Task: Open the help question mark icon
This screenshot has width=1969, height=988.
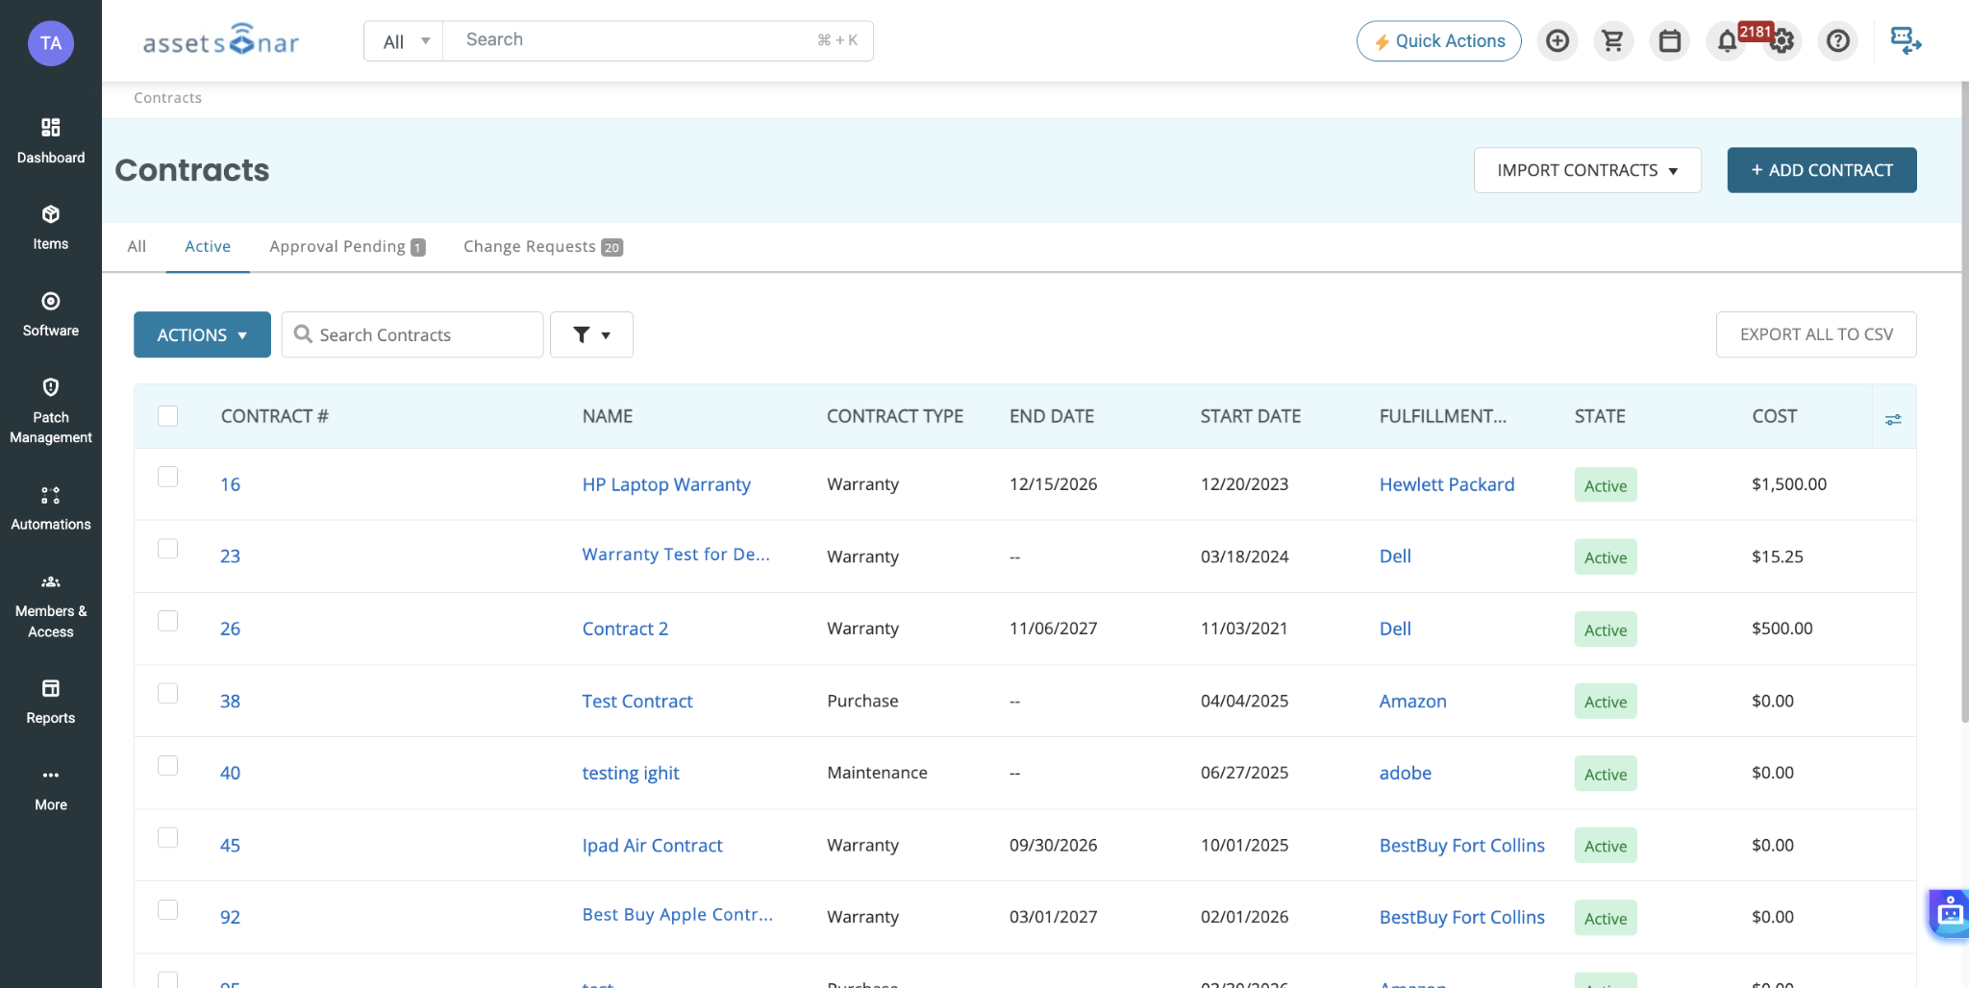Action: [x=1838, y=41]
